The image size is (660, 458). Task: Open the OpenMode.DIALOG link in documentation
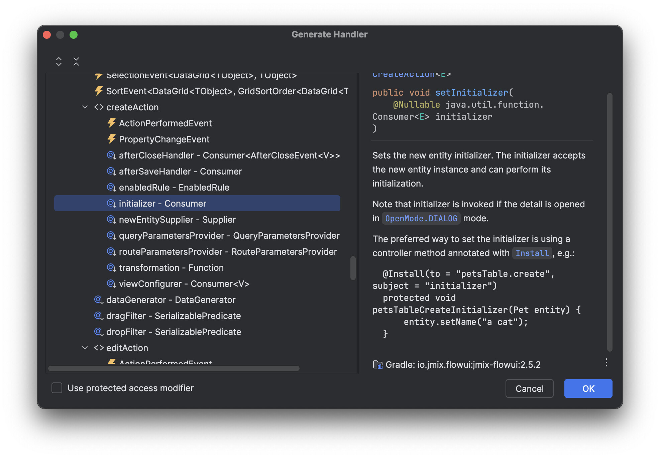pyautogui.click(x=421, y=218)
